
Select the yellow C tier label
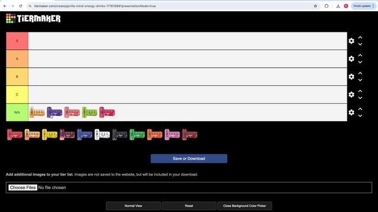[x=17, y=94]
